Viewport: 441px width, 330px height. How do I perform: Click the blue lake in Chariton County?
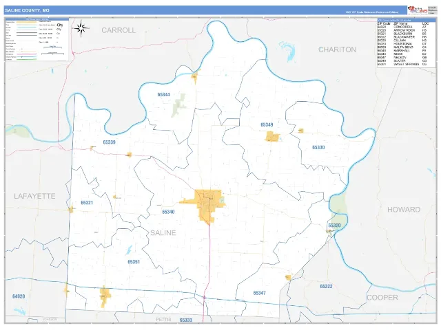[289, 52]
